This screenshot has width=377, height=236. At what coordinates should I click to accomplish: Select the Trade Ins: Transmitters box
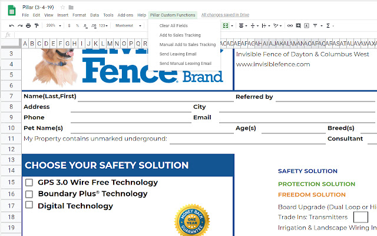tap(361, 217)
